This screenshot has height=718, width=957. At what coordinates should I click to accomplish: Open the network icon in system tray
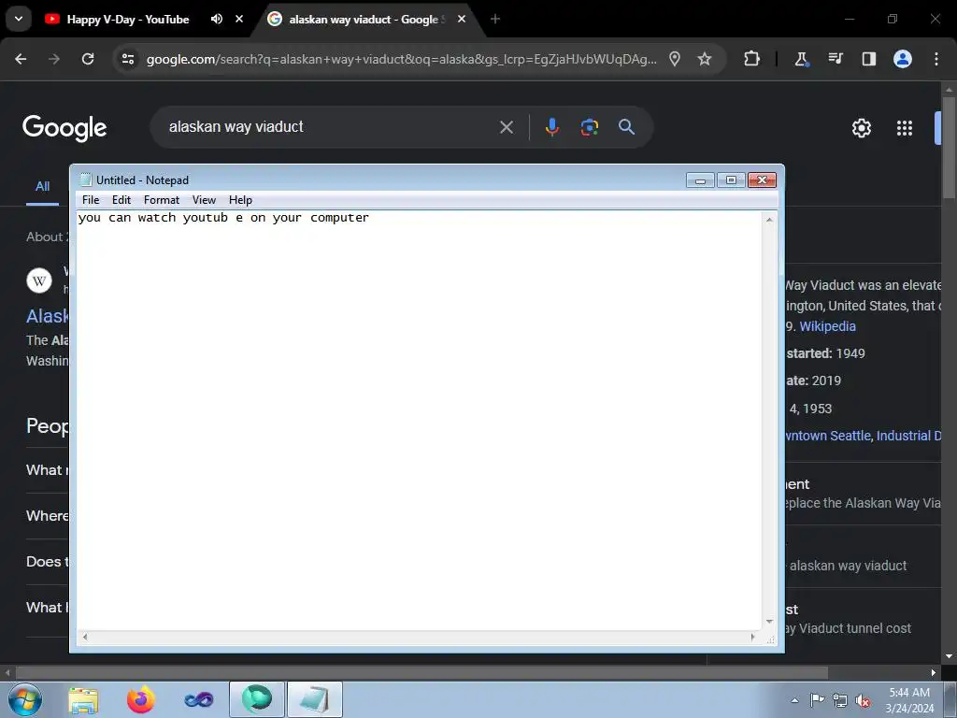[x=840, y=700]
